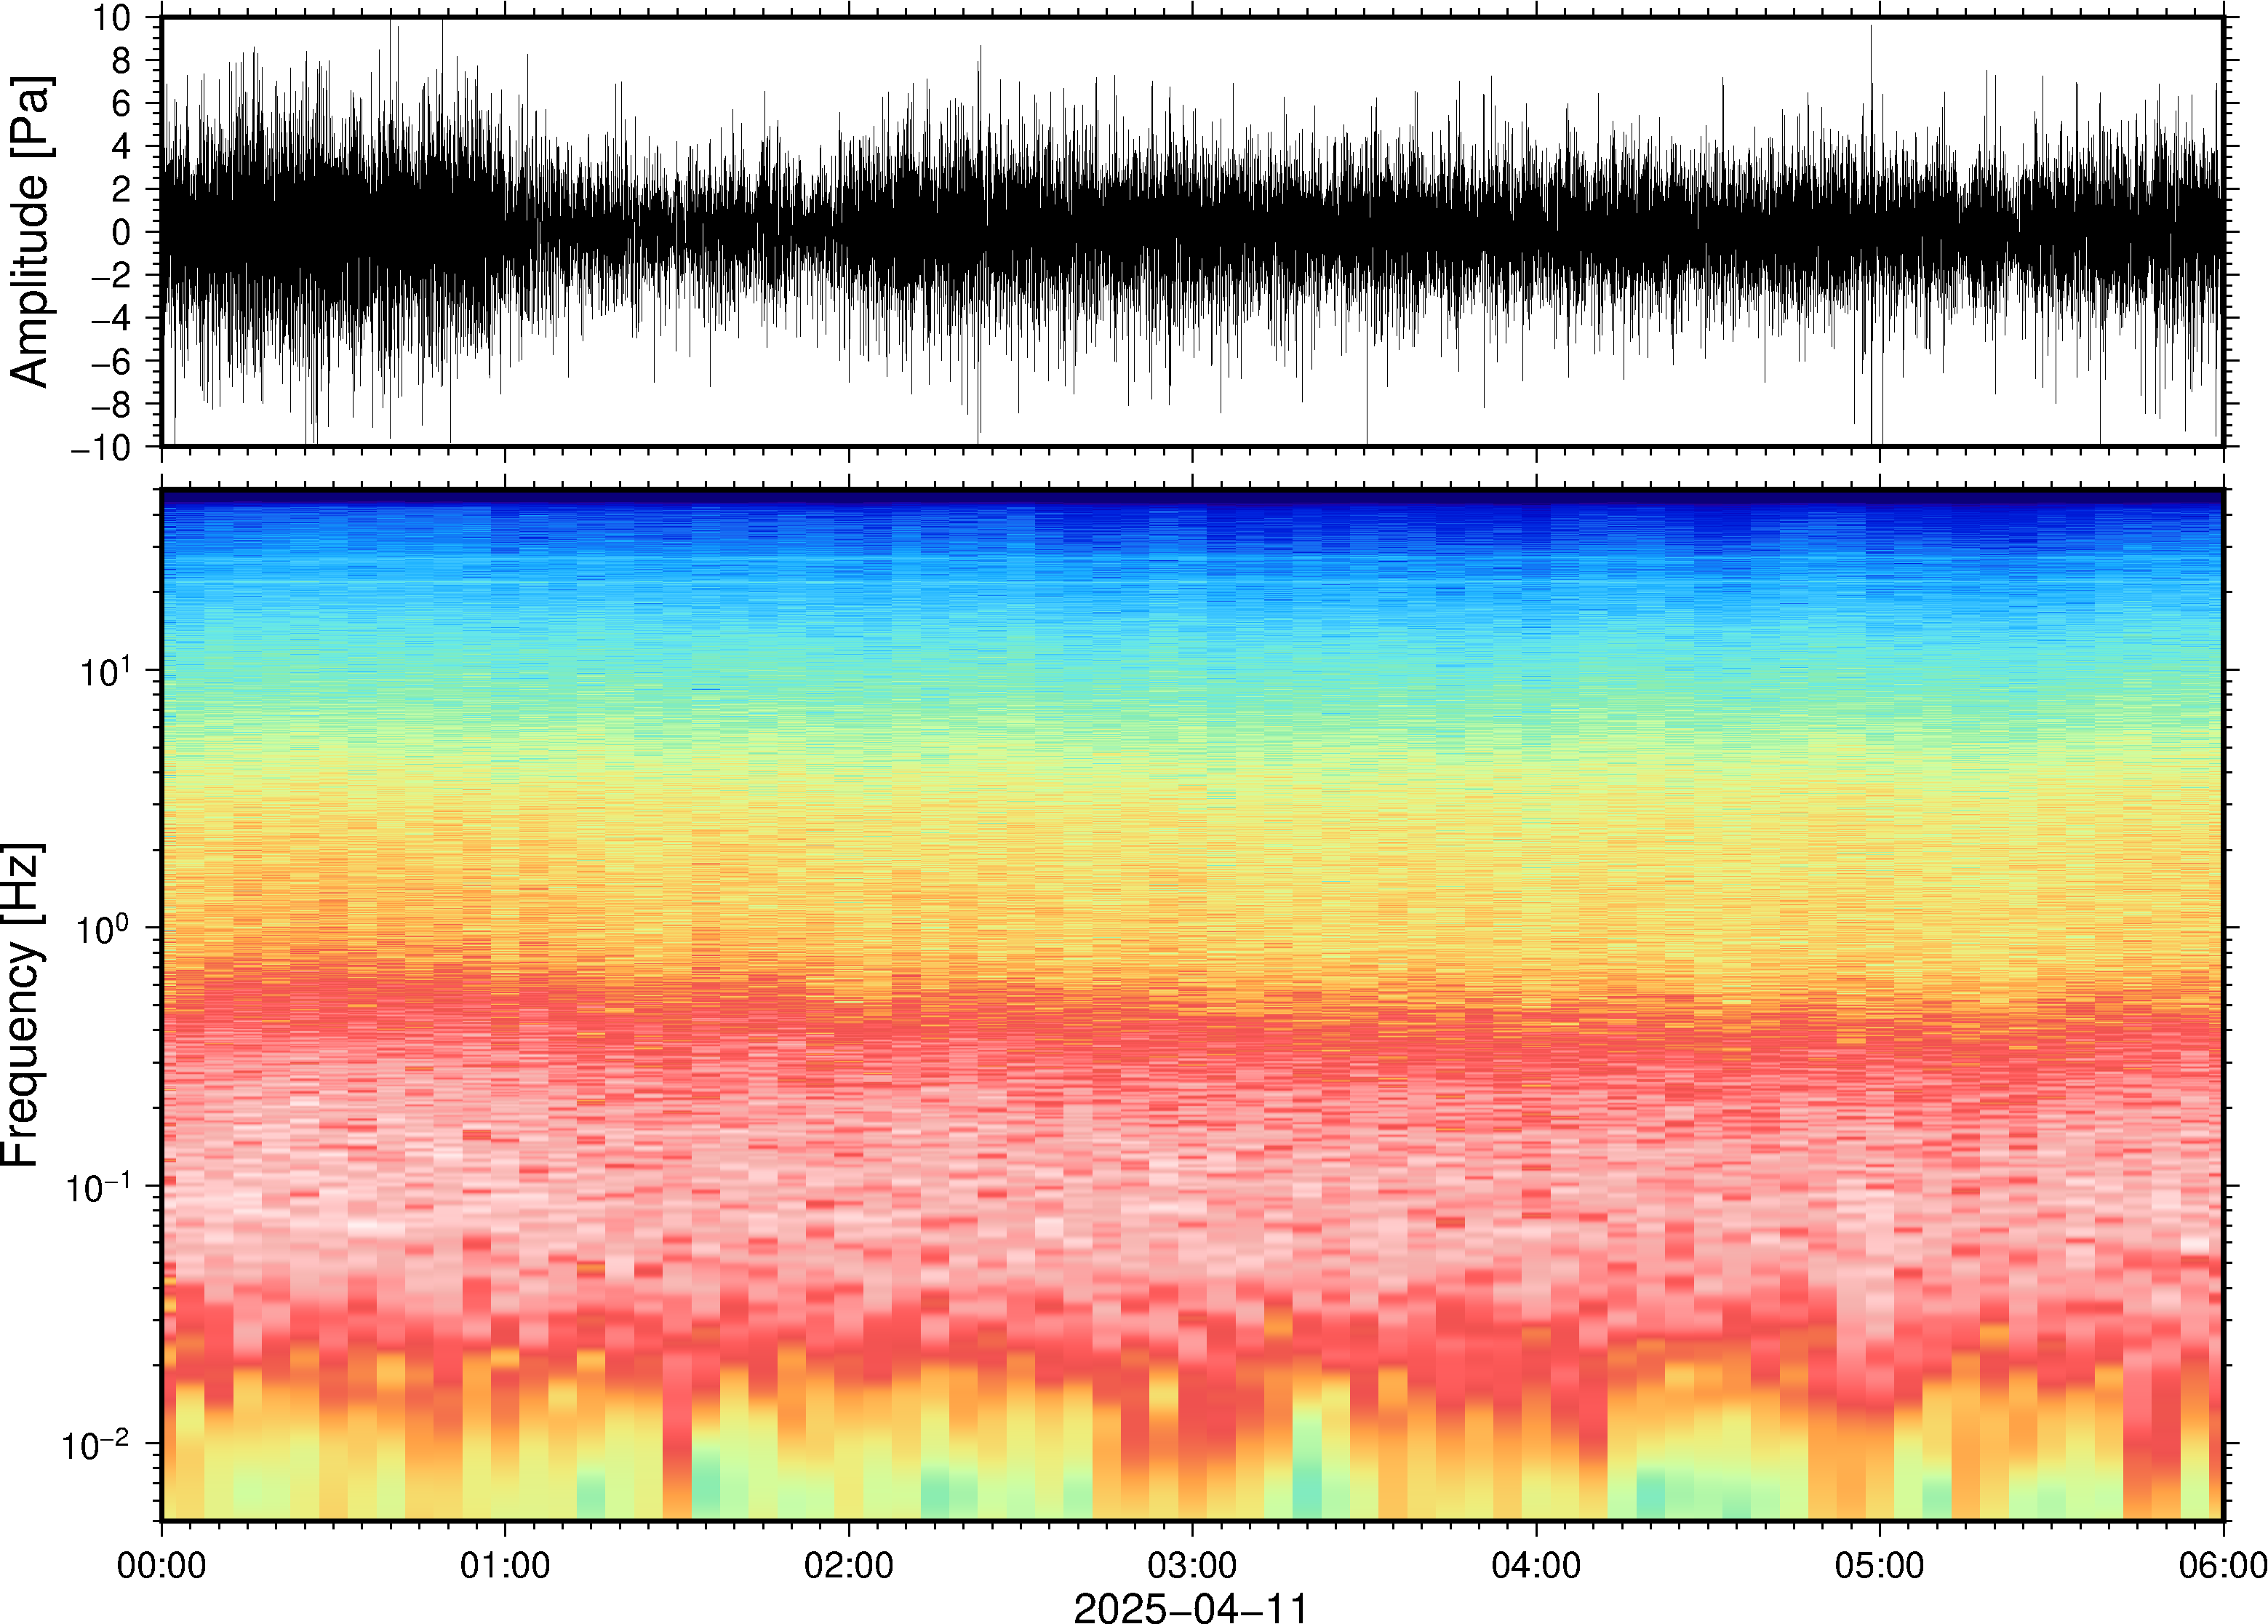This screenshot has height=1624, width=2268.
Task: Click the frequency tick label 10⁻¹
Action: [99, 1185]
